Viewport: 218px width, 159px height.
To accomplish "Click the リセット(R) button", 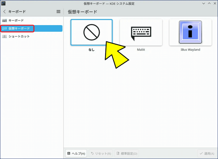I will (101, 153).
